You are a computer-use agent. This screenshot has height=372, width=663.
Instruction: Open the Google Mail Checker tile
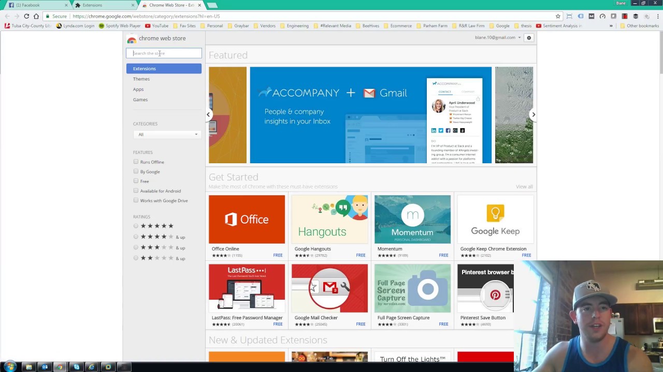click(329, 296)
